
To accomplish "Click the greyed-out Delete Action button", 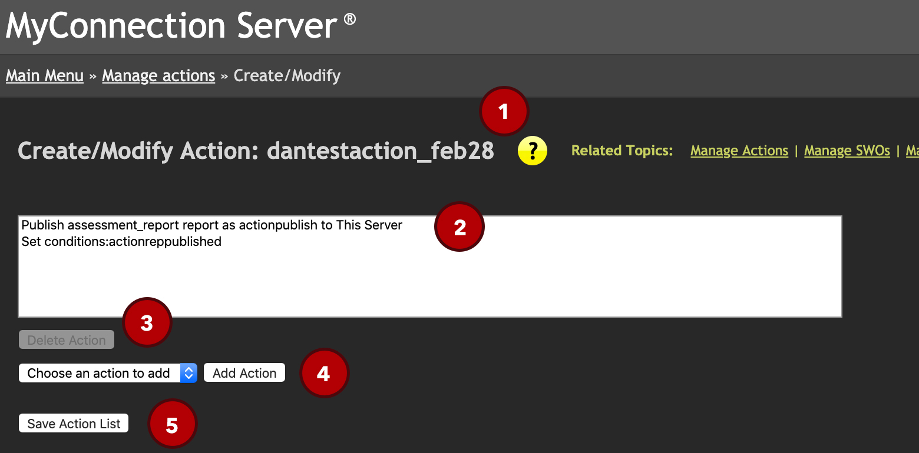I will [67, 340].
